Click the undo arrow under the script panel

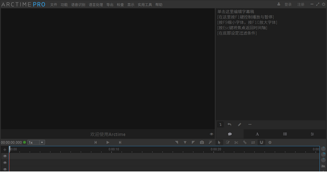tap(229, 125)
